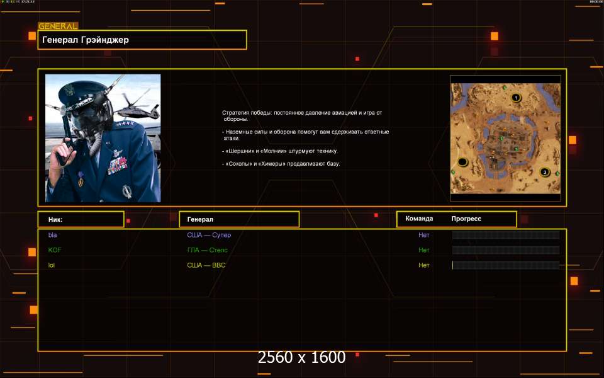Select the unnumbered black start position marker

463,163
